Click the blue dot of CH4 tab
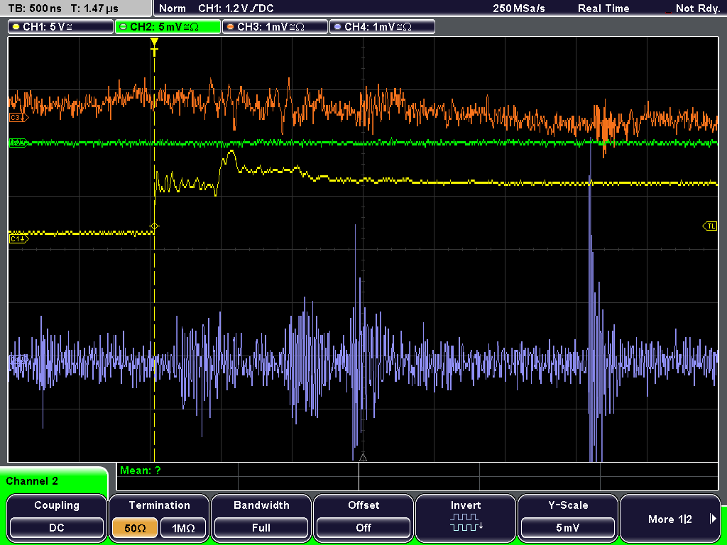Image resolution: width=727 pixels, height=545 pixels. [337, 28]
